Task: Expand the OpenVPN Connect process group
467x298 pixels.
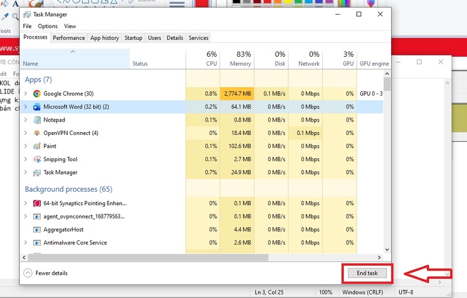Action: pyautogui.click(x=26, y=133)
